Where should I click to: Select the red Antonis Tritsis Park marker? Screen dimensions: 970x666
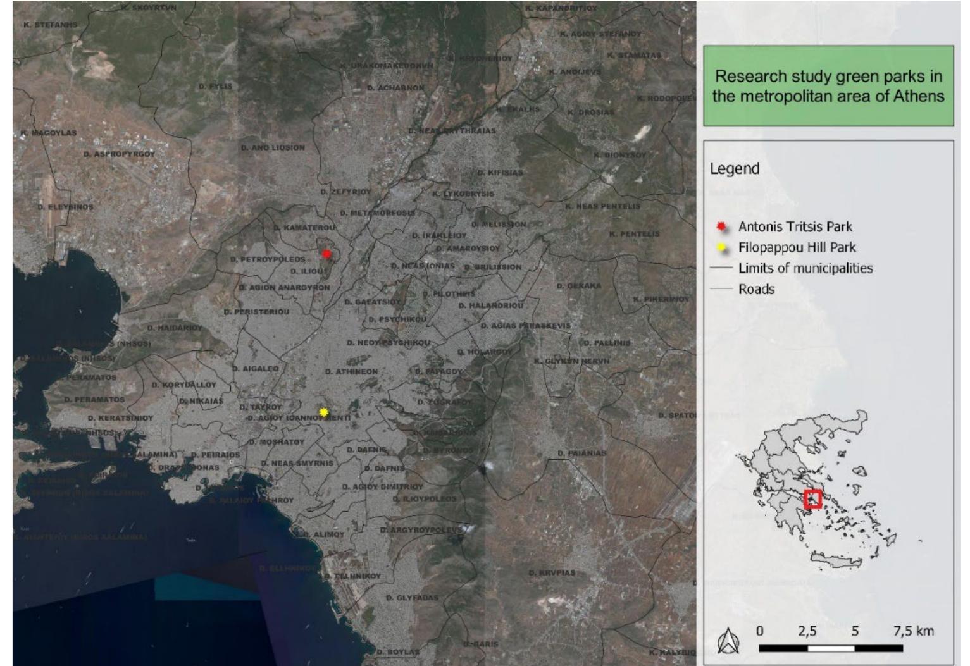coord(328,253)
